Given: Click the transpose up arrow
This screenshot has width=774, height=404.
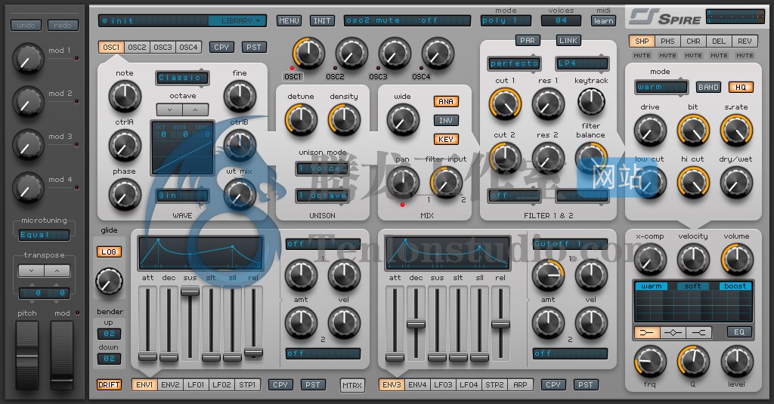Looking at the screenshot, I should (57, 270).
